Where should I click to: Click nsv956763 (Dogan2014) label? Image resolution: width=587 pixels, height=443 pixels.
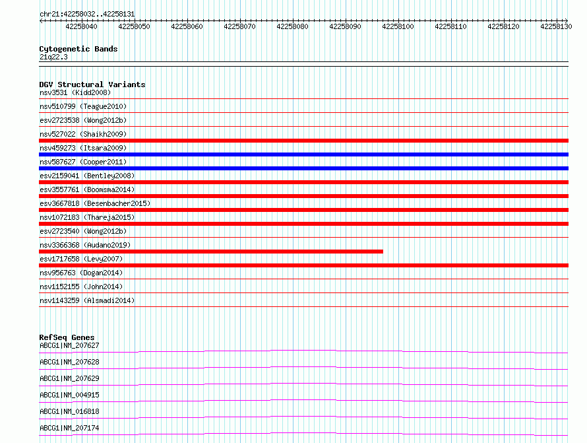click(81, 273)
